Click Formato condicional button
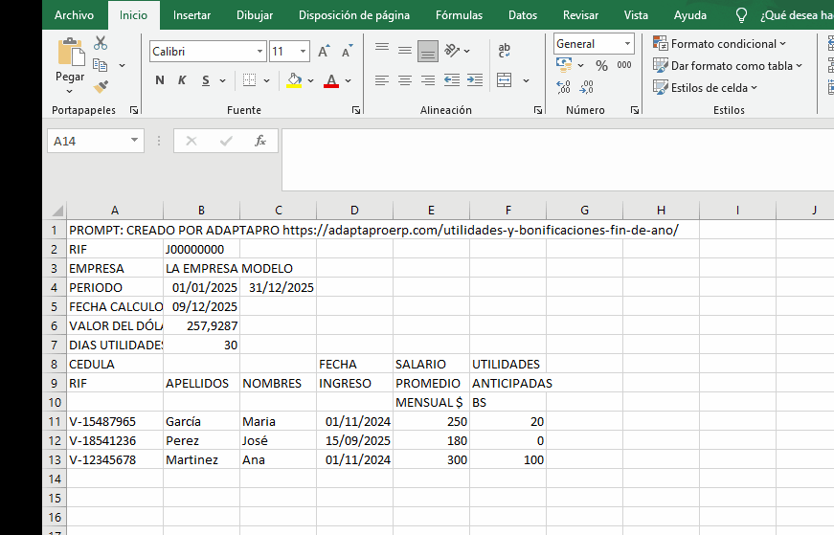The height and width of the screenshot is (535, 834). [719, 44]
